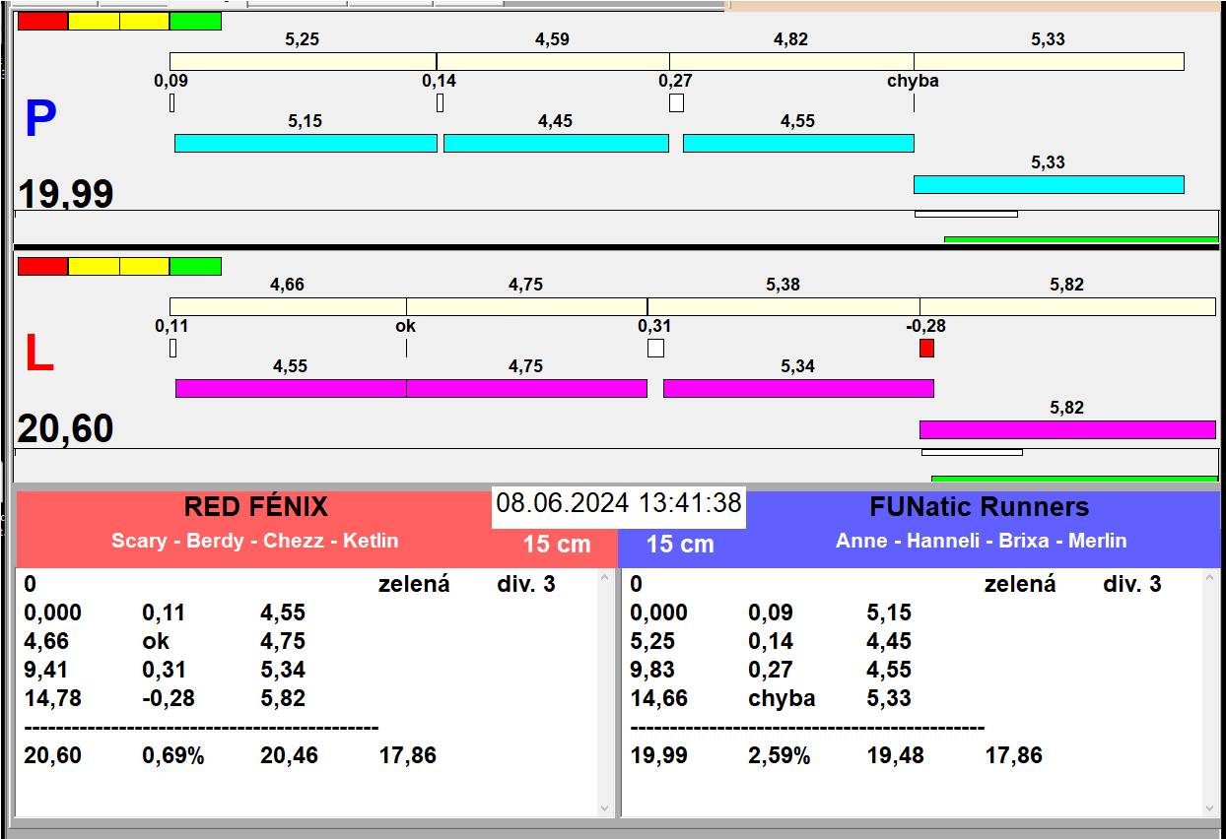Click 20,46 in RED FÉNIX summary row
This screenshot has width=1226, height=839.
coord(289,756)
